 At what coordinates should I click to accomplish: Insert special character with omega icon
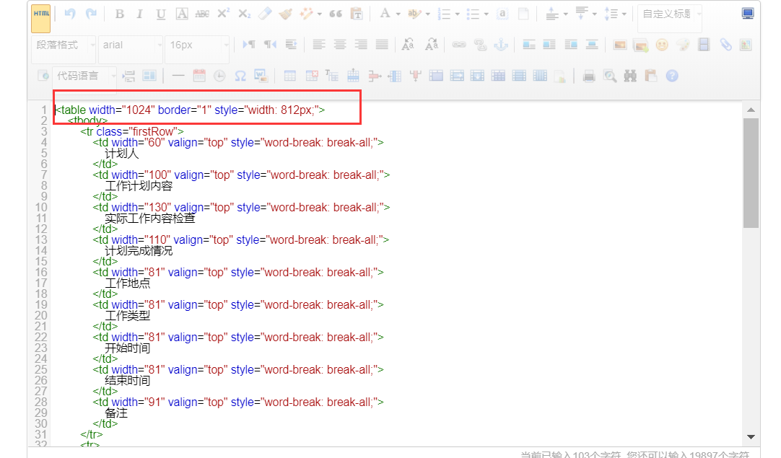(240, 76)
